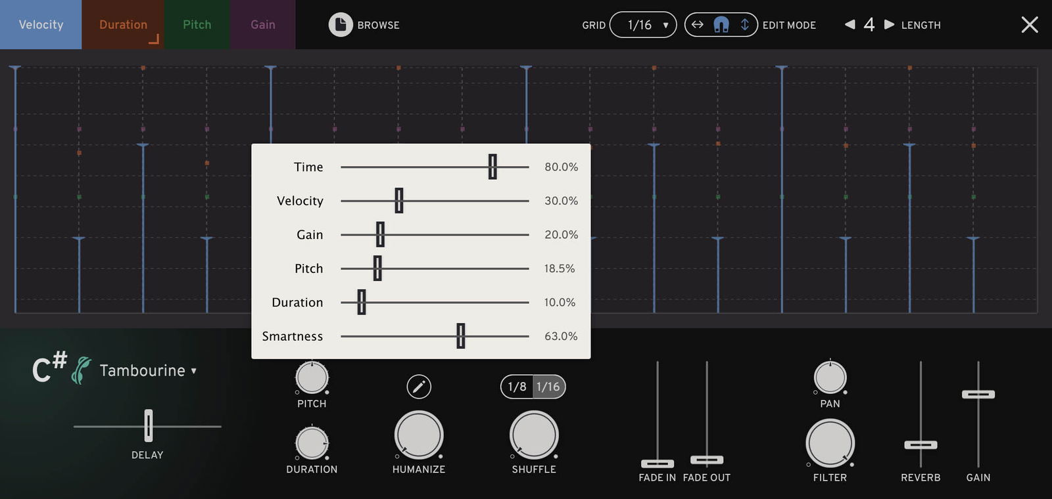This screenshot has width=1052, height=499.
Task: Select the Pitch tab
Action: (x=197, y=24)
